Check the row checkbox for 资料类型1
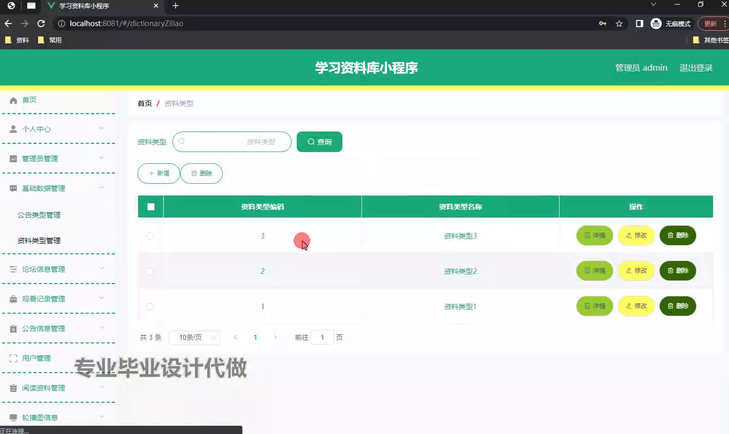 (149, 307)
